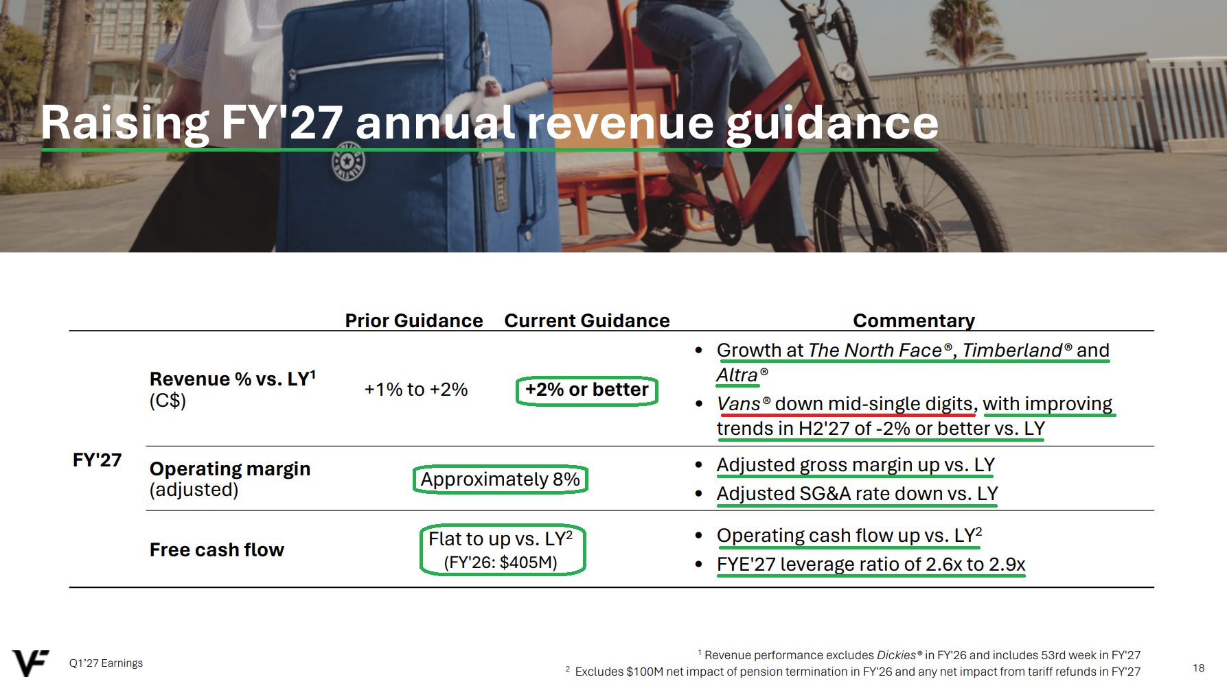Select the 'Approximately 8%' guidance value

pyautogui.click(x=501, y=479)
